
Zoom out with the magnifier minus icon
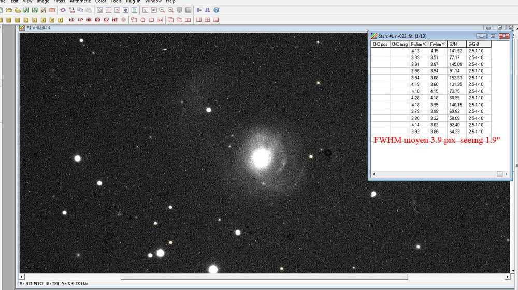(171, 10)
